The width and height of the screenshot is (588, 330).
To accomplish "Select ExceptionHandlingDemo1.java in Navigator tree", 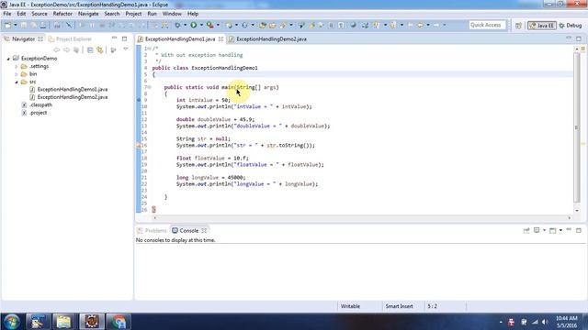I will (x=73, y=90).
